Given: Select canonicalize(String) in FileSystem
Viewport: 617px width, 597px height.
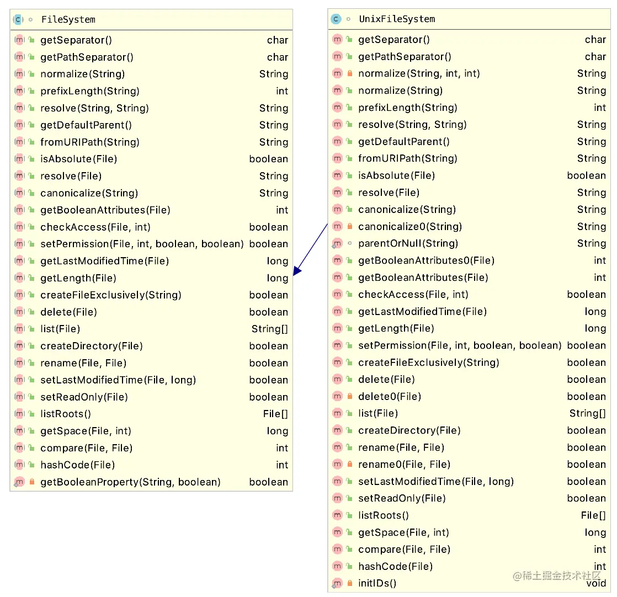Looking at the screenshot, I should coord(89,193).
